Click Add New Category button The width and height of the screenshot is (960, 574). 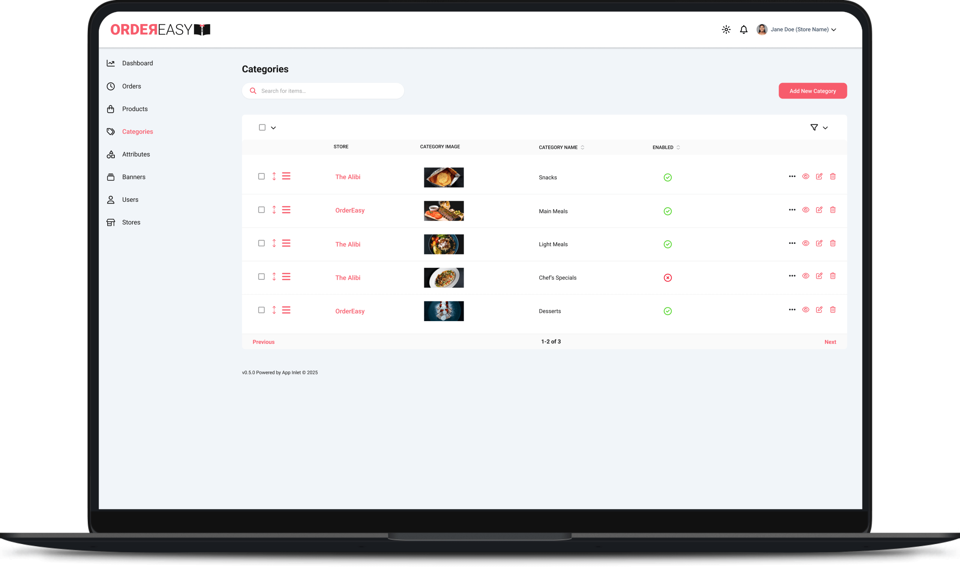tap(812, 91)
